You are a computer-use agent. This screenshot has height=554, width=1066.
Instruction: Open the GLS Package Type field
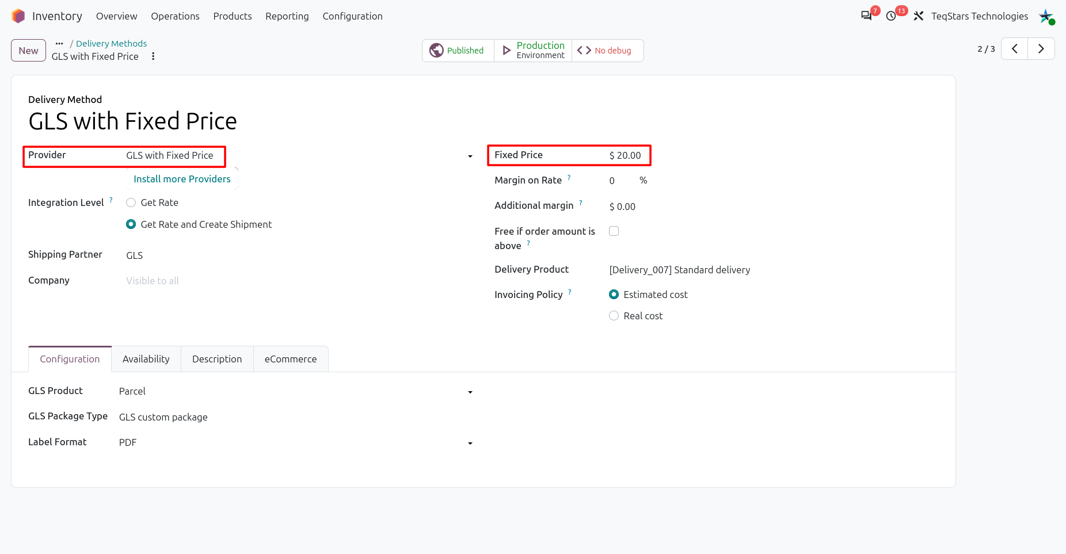tap(296, 417)
